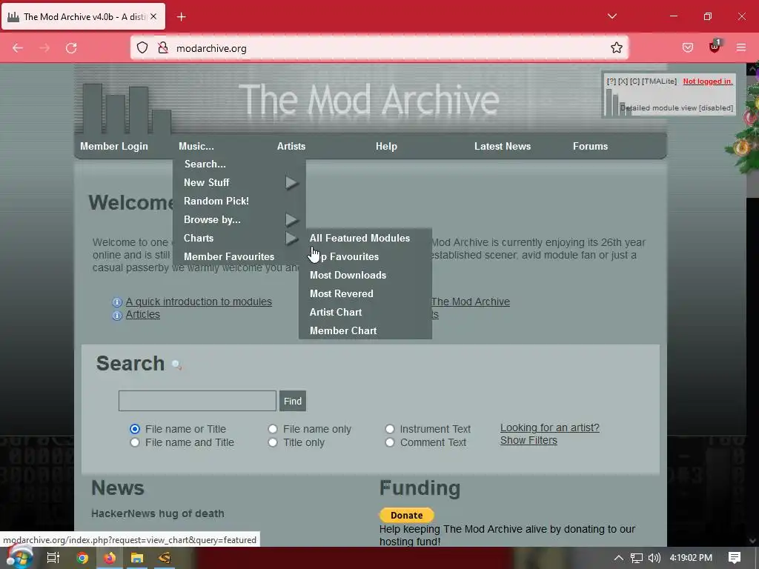Viewport: 759px width, 569px height.
Task: Toggle Detailed module view [disabled]
Action: click(677, 108)
